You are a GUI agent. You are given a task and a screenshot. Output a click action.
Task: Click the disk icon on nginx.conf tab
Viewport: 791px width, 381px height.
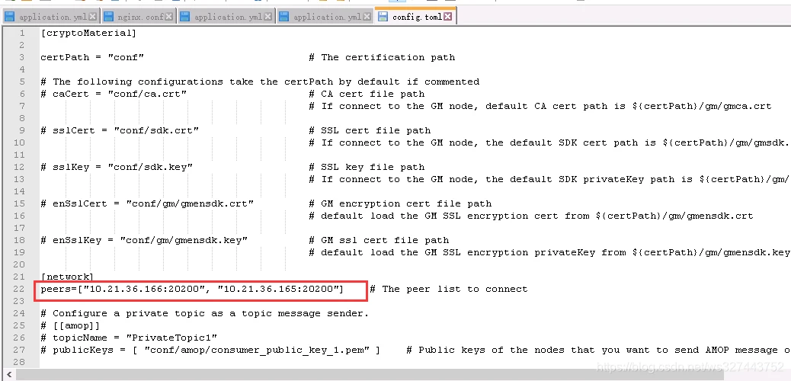pos(108,16)
